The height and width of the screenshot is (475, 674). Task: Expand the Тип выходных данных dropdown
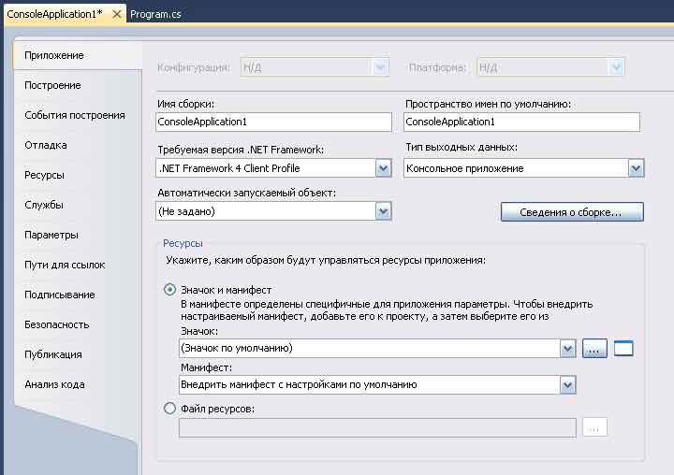[636, 168]
